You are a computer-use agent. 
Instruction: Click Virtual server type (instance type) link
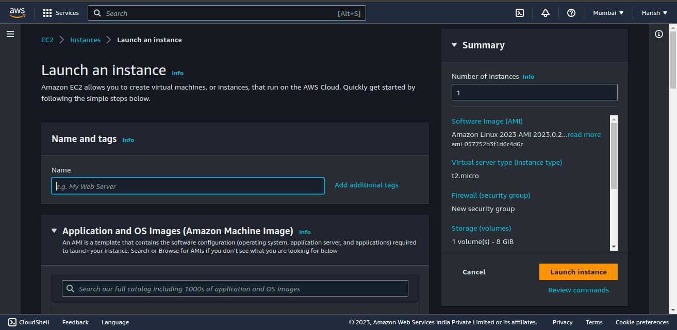pos(507,162)
